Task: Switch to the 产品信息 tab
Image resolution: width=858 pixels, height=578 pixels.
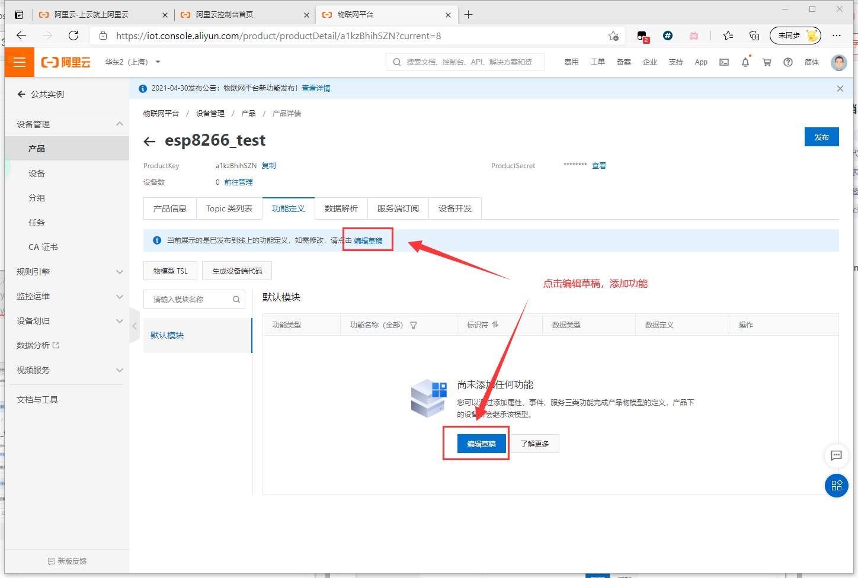Action: (x=170, y=208)
